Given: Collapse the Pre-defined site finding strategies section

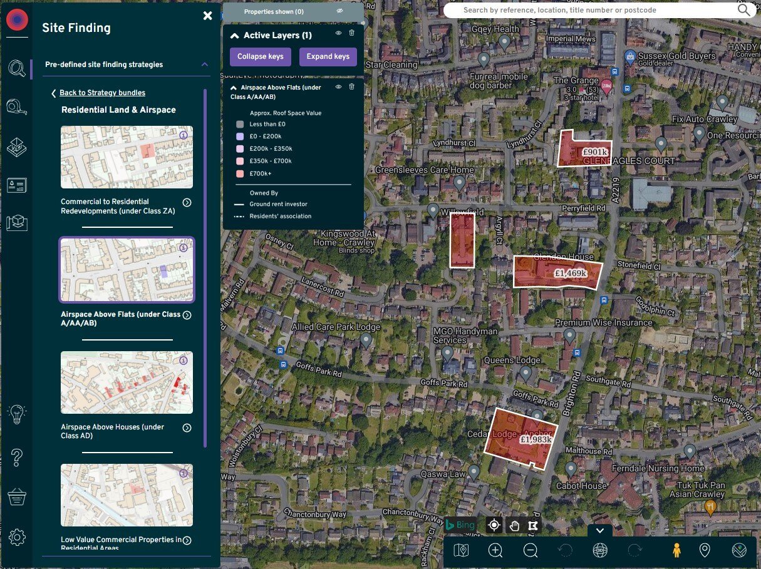Looking at the screenshot, I should [x=204, y=64].
